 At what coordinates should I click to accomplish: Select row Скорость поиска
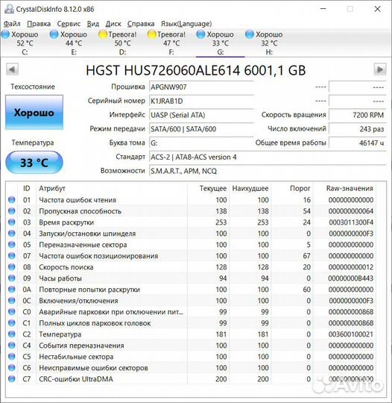click(192, 267)
